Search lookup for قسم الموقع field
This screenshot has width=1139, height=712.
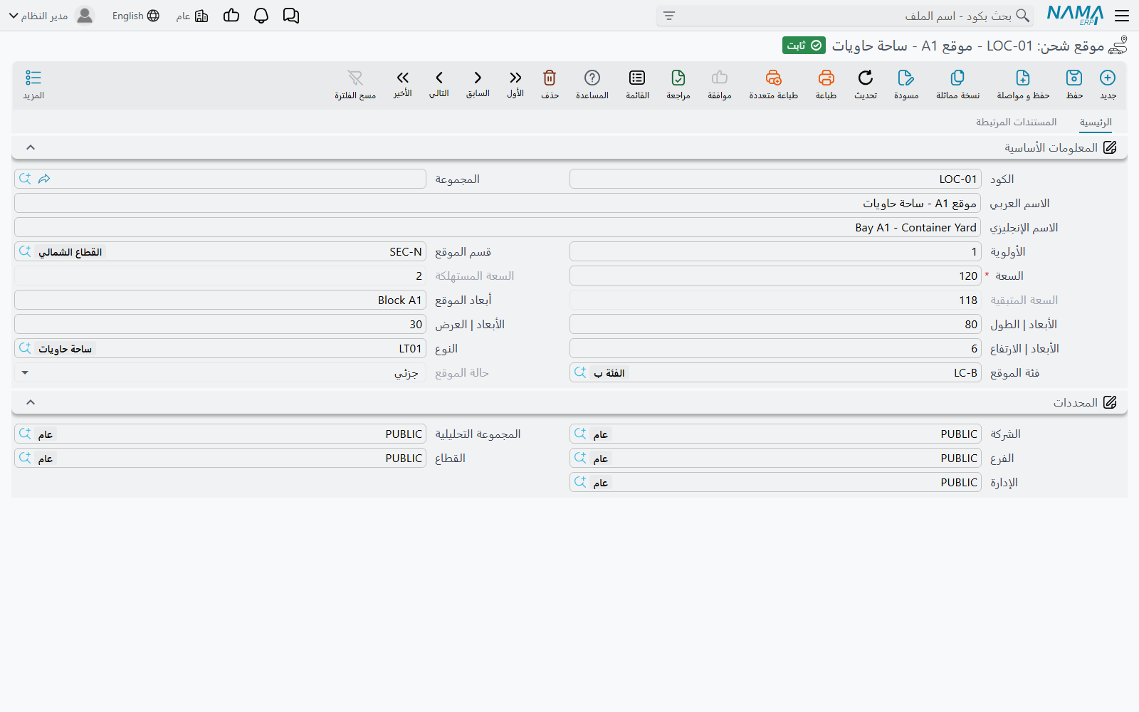pyautogui.click(x=25, y=251)
